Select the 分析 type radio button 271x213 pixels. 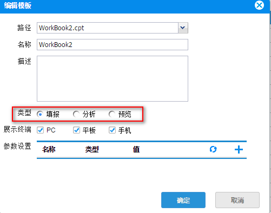76,114
